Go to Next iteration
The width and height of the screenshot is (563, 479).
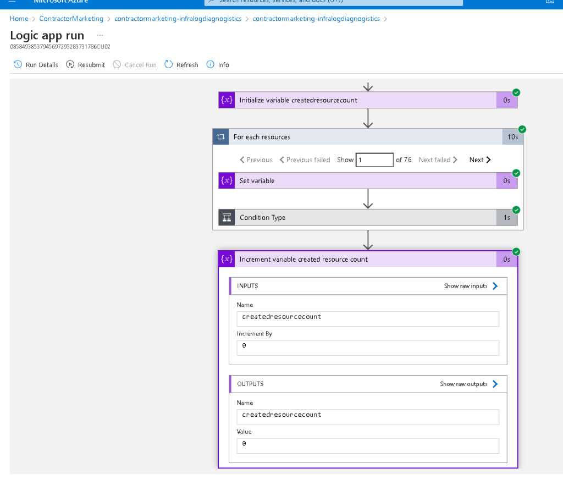(x=480, y=160)
